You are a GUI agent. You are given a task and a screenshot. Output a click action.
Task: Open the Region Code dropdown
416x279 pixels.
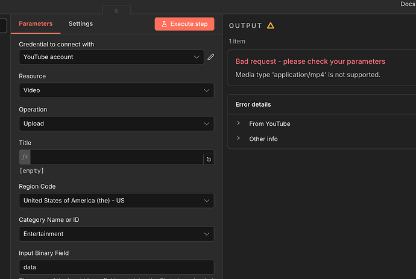(116, 201)
